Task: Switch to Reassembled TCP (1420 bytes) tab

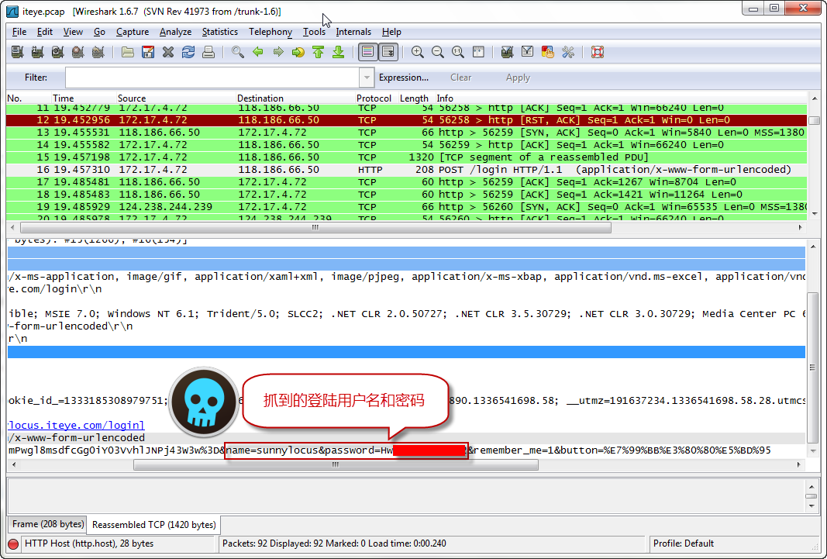Action: click(154, 525)
